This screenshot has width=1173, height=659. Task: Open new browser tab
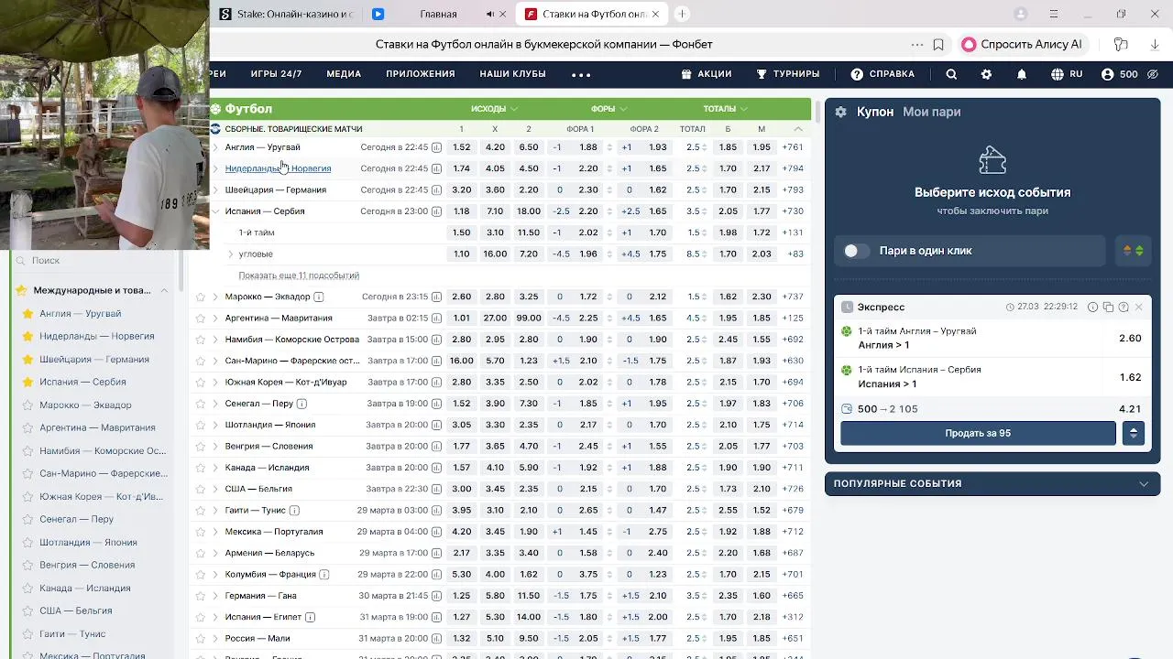(682, 14)
